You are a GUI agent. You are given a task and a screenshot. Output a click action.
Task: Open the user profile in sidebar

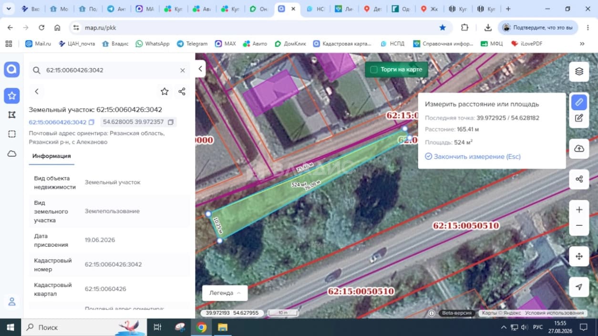tap(12, 302)
